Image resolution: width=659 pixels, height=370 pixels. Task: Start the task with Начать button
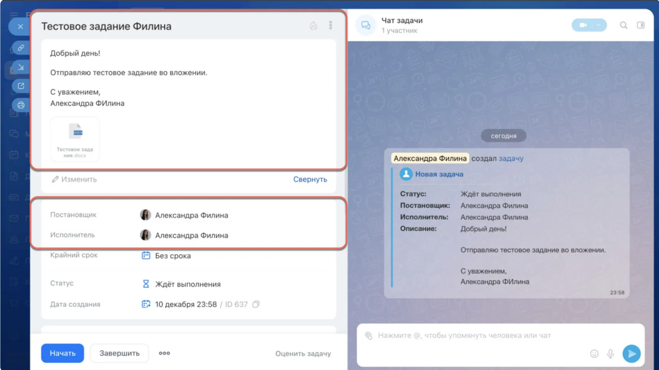click(62, 353)
